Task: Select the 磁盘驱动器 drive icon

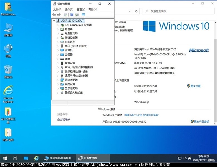Action: tap(62, 34)
